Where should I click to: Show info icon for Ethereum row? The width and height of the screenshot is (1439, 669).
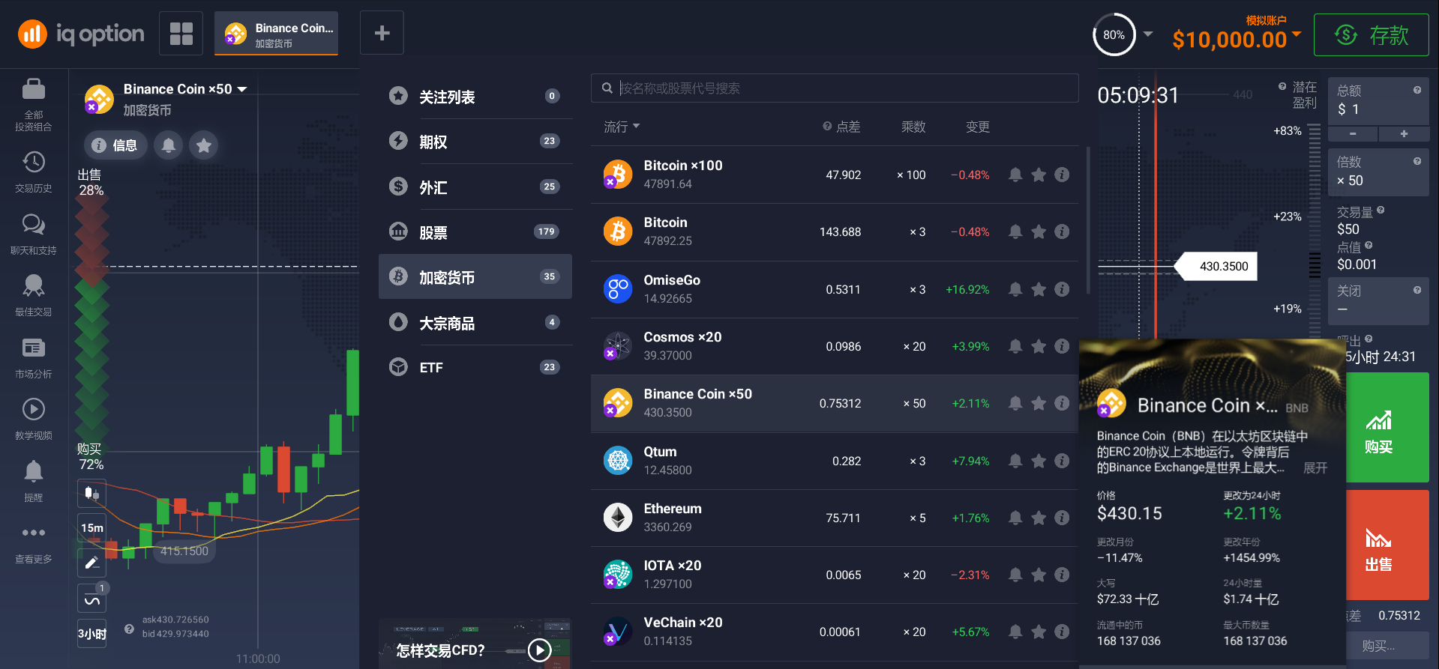coord(1062,518)
